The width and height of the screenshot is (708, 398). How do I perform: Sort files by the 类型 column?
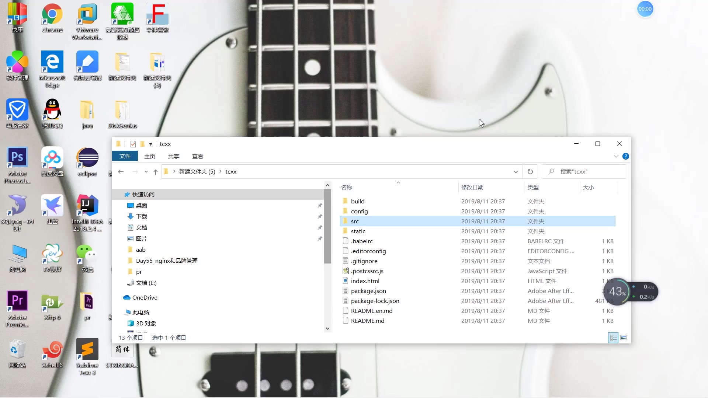552,187
